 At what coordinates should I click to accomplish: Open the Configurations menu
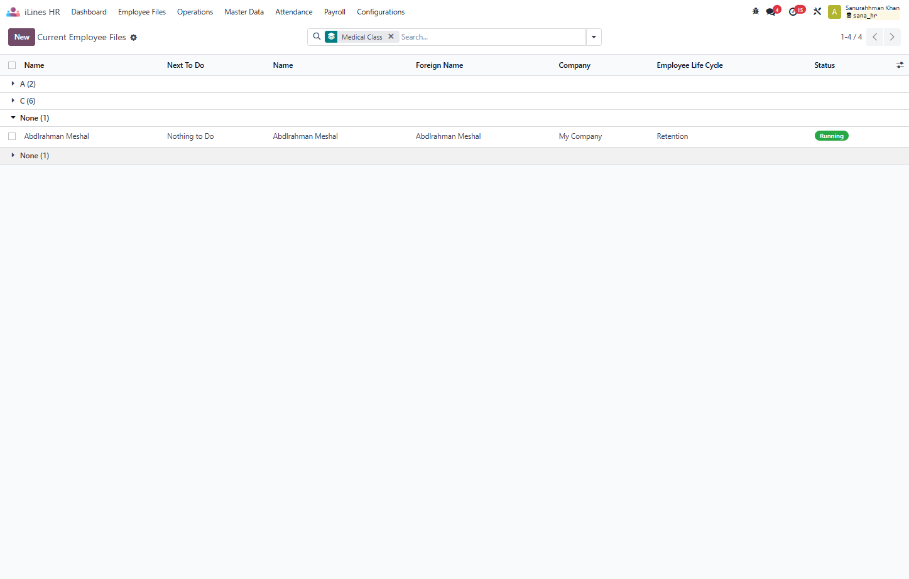(381, 12)
